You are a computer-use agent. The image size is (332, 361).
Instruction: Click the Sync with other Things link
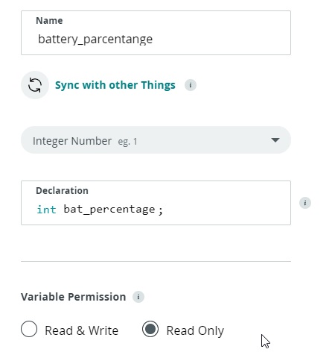click(x=115, y=85)
